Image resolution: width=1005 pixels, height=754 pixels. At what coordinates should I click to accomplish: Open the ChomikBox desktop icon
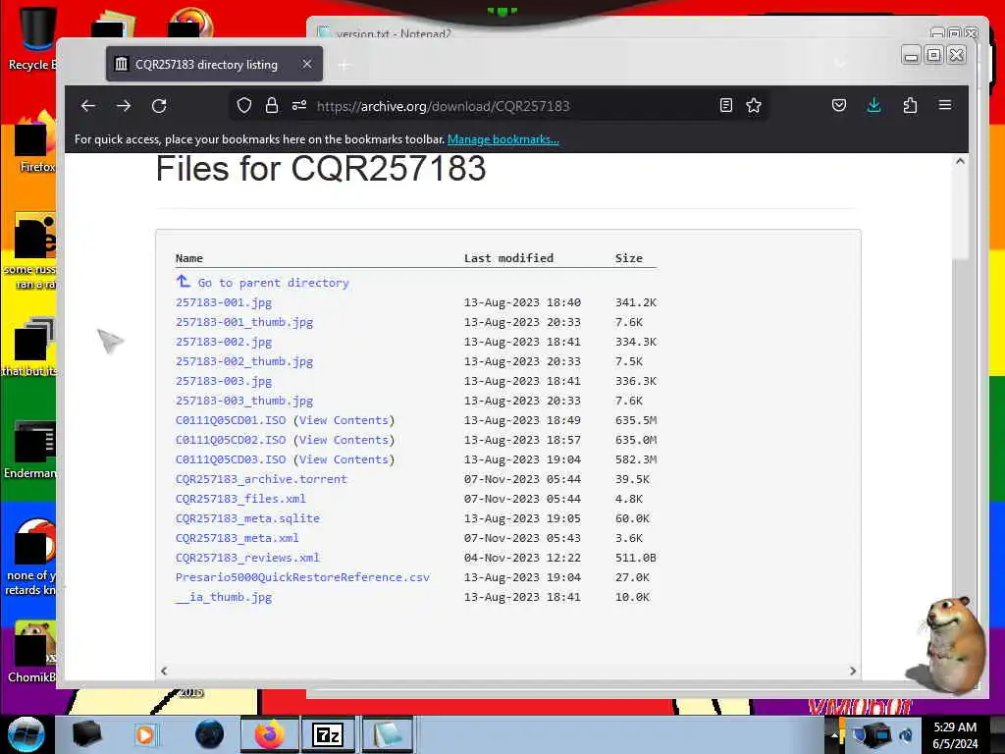[32, 652]
